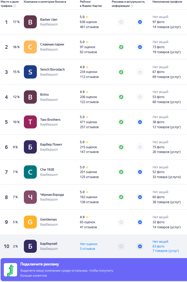Click green advertising icon for Славные парни
This screenshot has height=282, width=187.
click(x=121, y=47)
